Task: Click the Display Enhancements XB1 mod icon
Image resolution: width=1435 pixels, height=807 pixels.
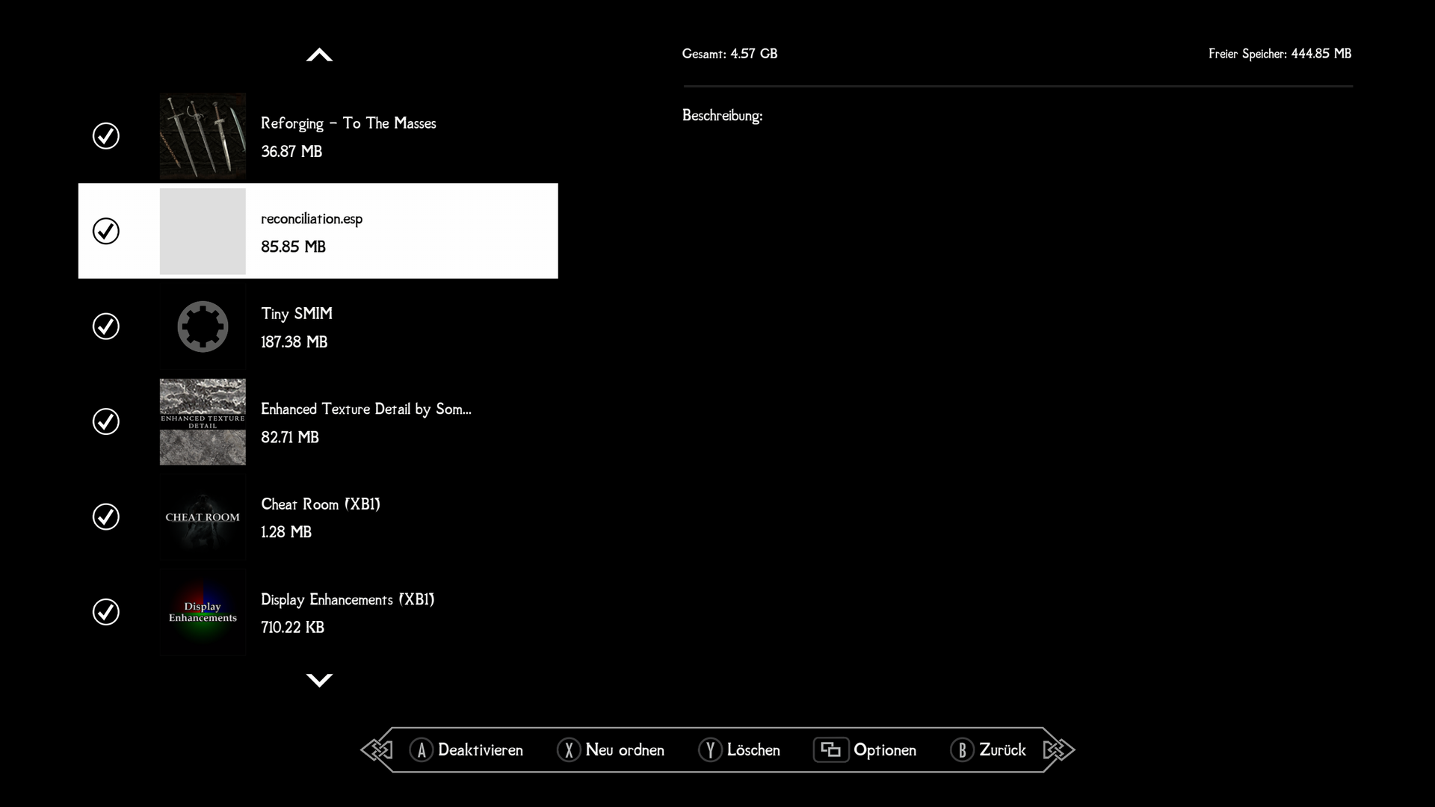Action: [203, 613]
